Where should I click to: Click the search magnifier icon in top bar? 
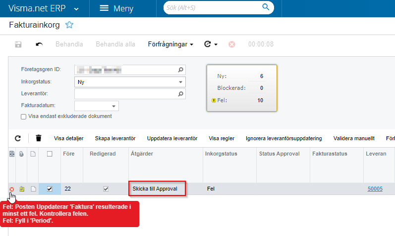266,7
